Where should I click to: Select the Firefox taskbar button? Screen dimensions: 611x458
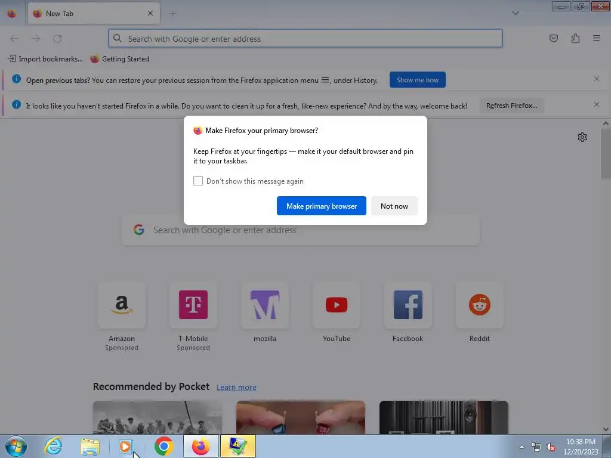tap(200, 446)
